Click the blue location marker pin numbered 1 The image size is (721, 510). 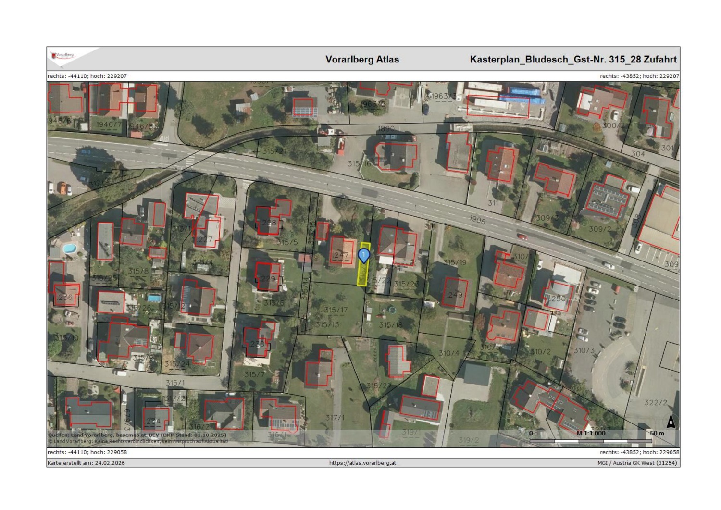coord(364,255)
